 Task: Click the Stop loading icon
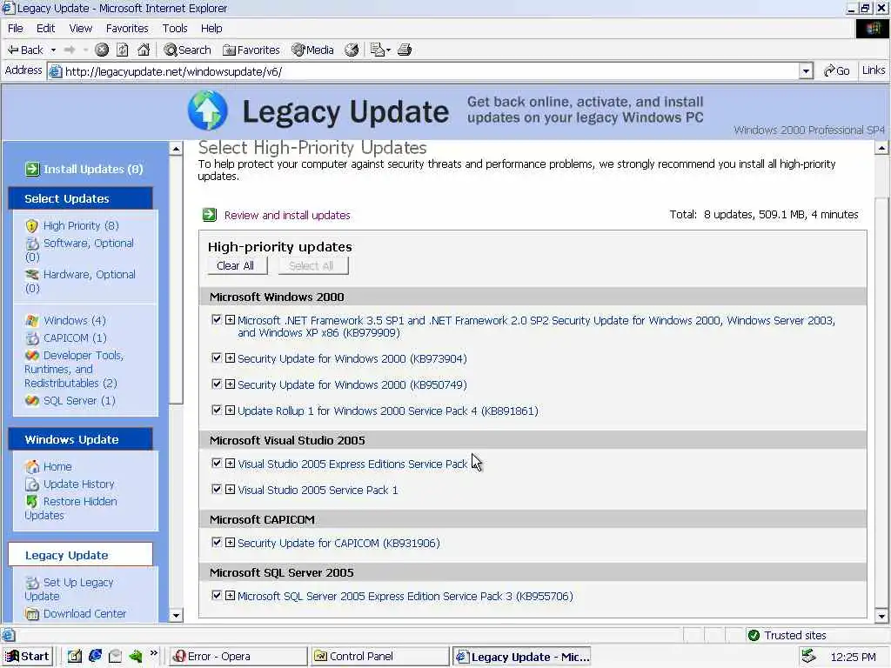(102, 50)
